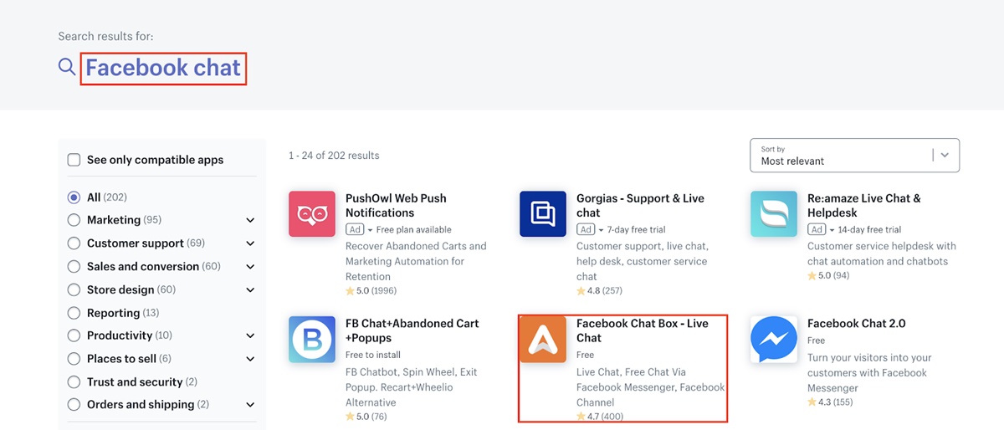The width and height of the screenshot is (1004, 430).
Task: Open Gorgias - Support & Live chat link
Action: point(640,205)
